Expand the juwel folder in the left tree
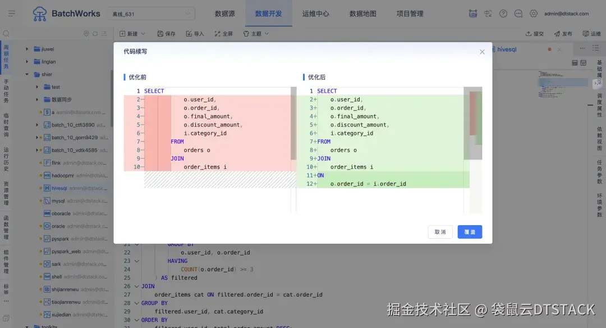Image resolution: width=606 pixels, height=328 pixels. (x=26, y=48)
